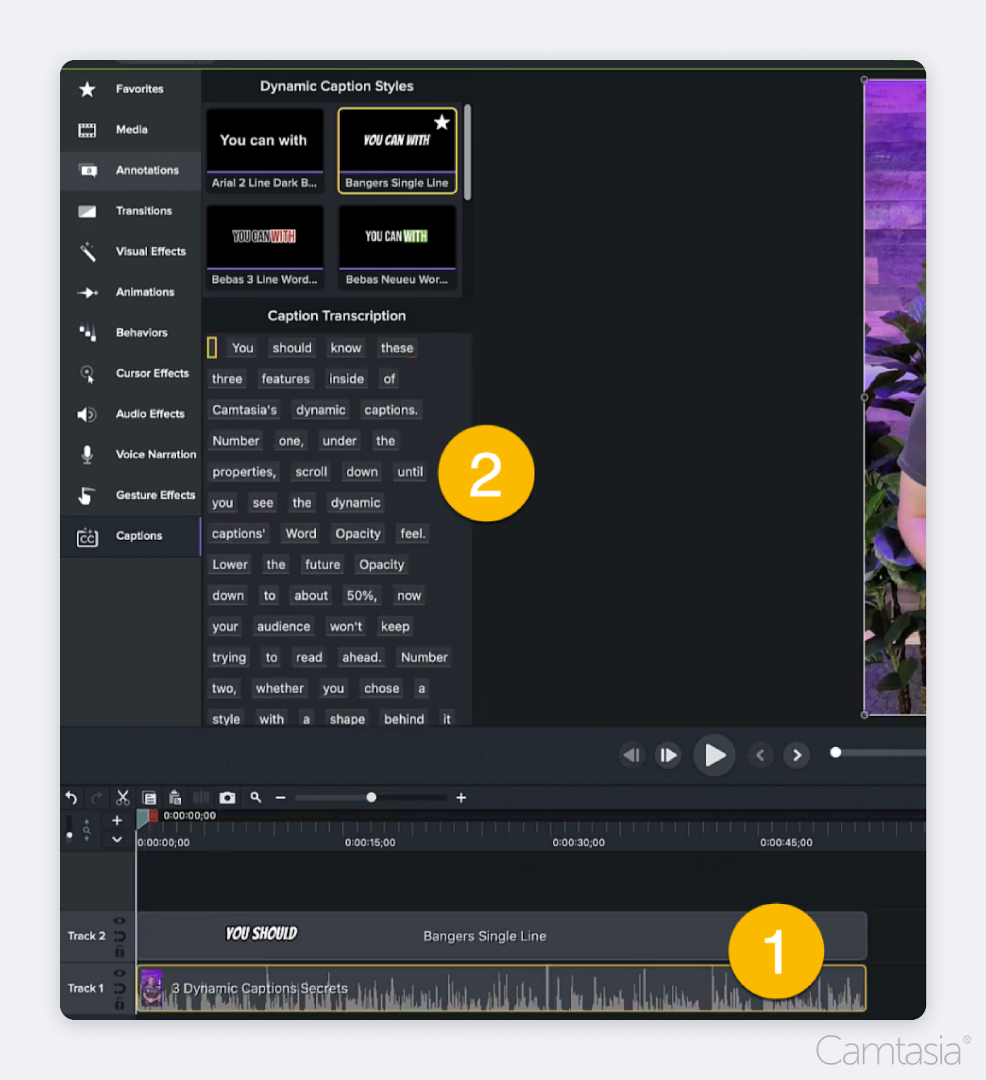Expand the track options chevron
The height and width of the screenshot is (1080, 986).
pyautogui.click(x=117, y=840)
